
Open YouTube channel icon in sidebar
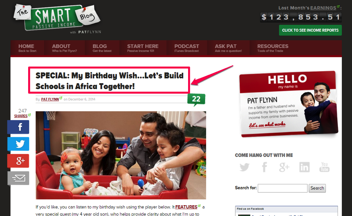pos(324,167)
